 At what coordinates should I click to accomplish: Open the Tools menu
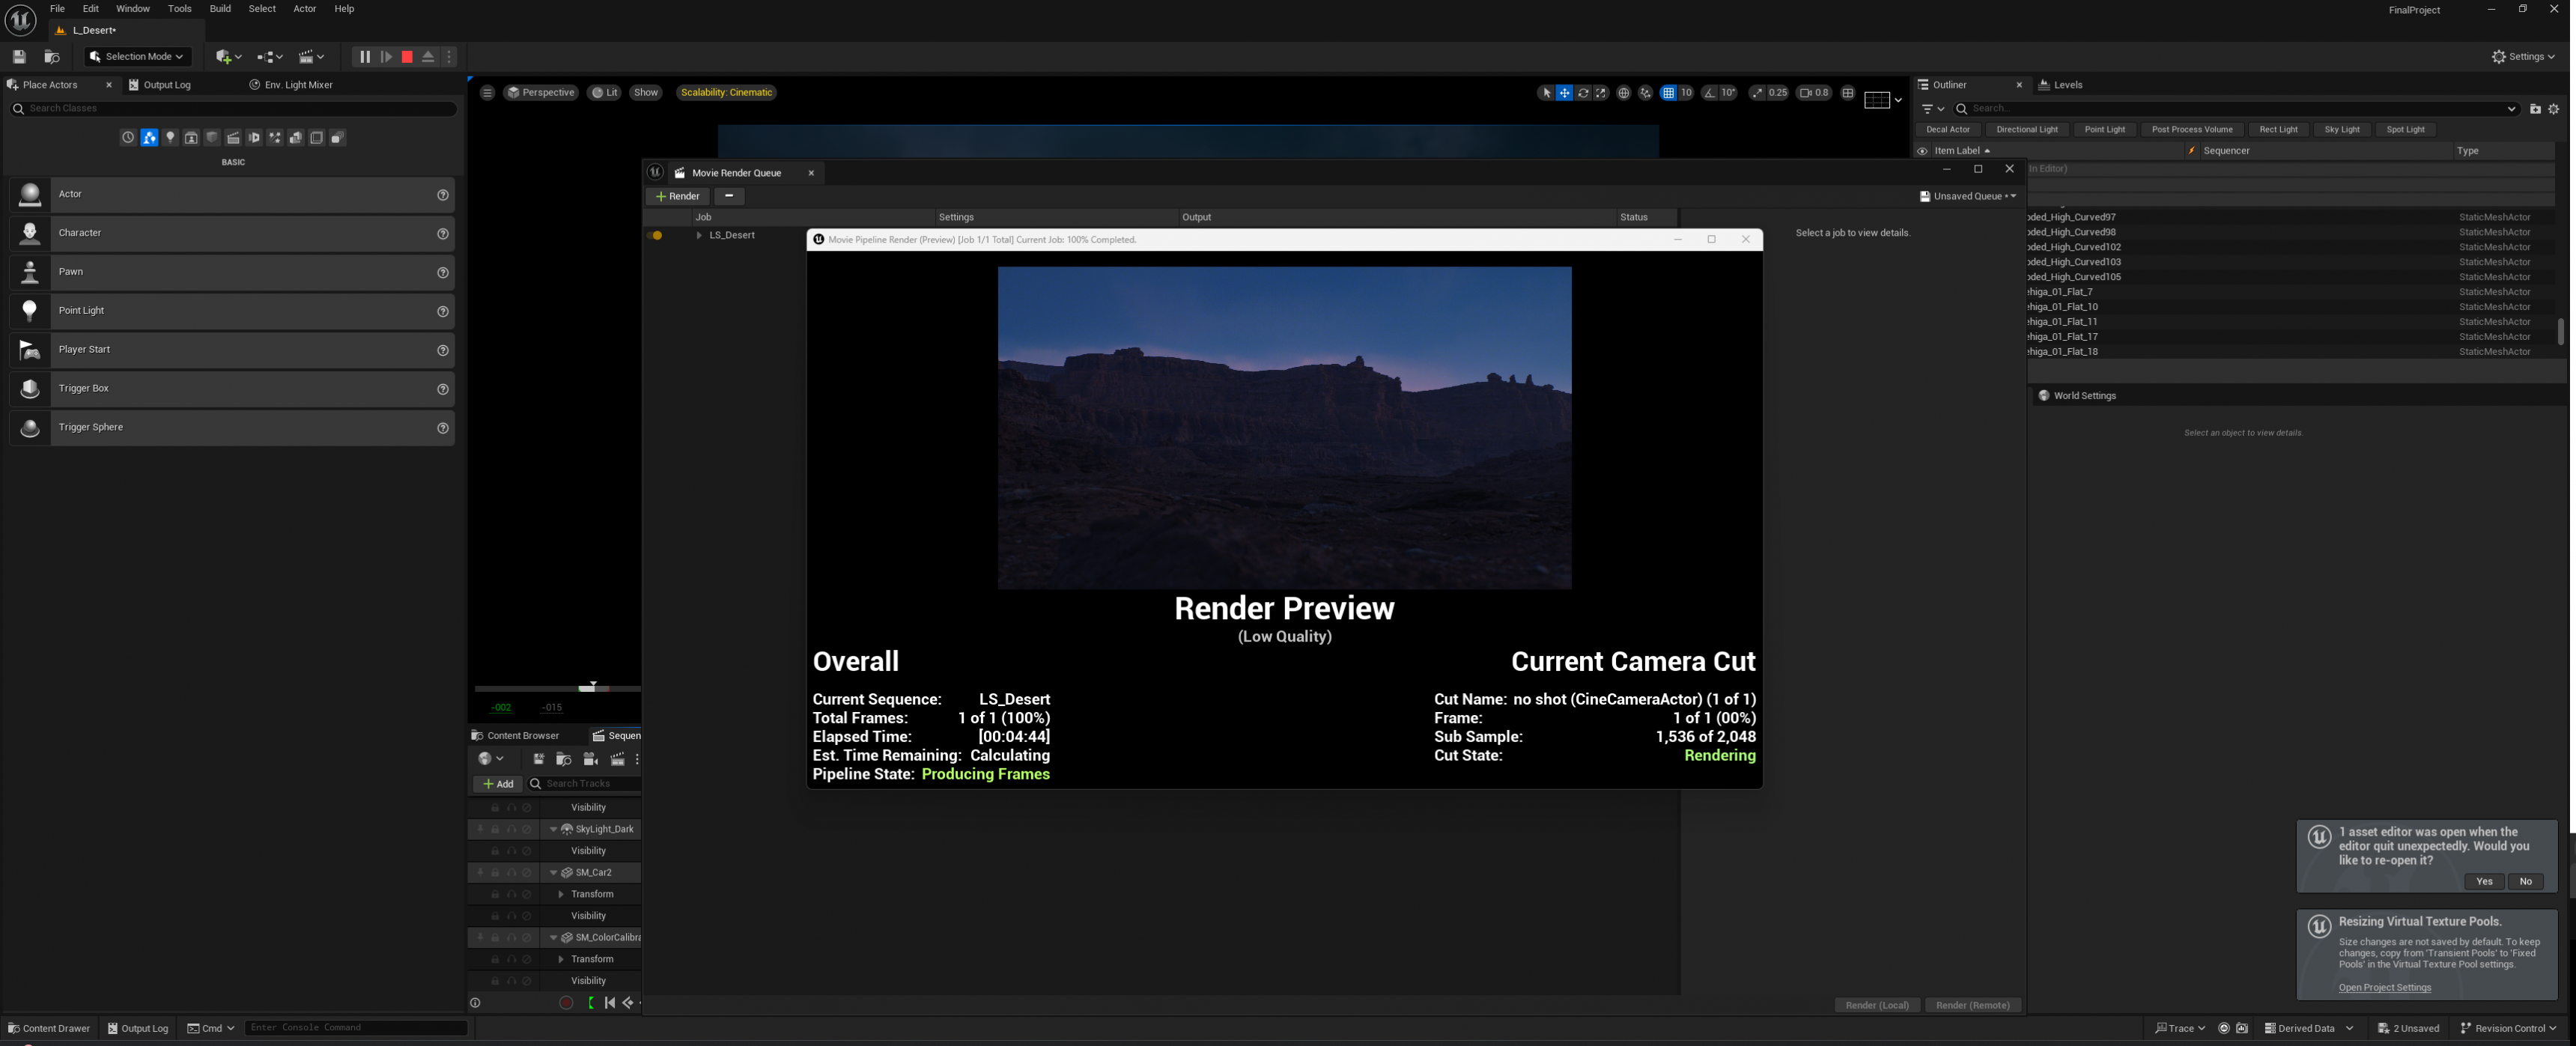180,9
